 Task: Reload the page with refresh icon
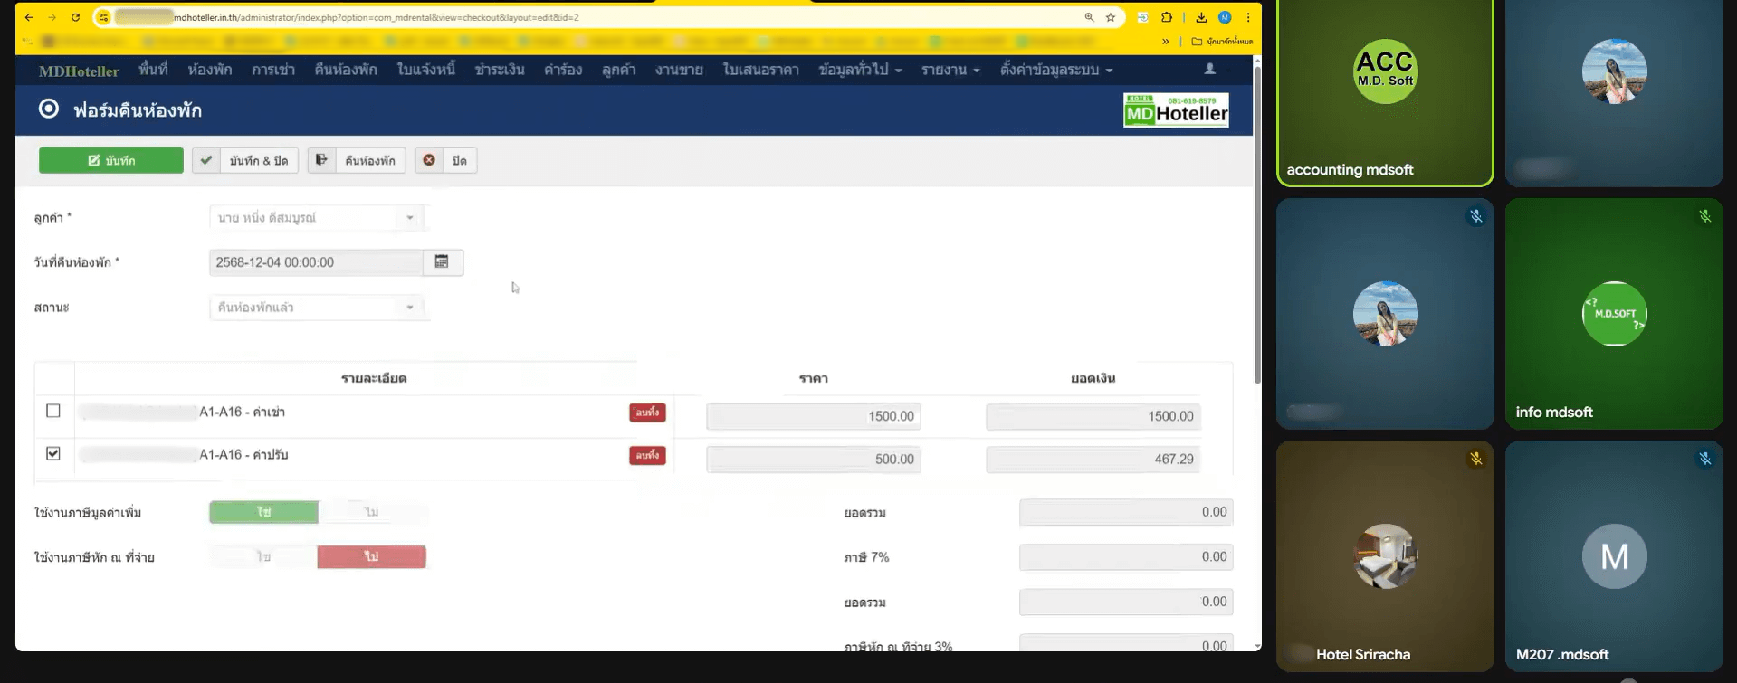pos(75,17)
